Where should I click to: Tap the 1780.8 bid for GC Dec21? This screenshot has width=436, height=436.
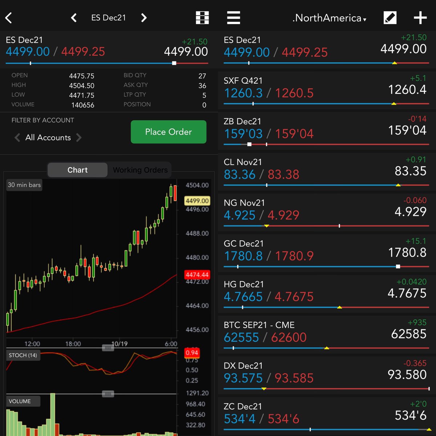tap(243, 256)
